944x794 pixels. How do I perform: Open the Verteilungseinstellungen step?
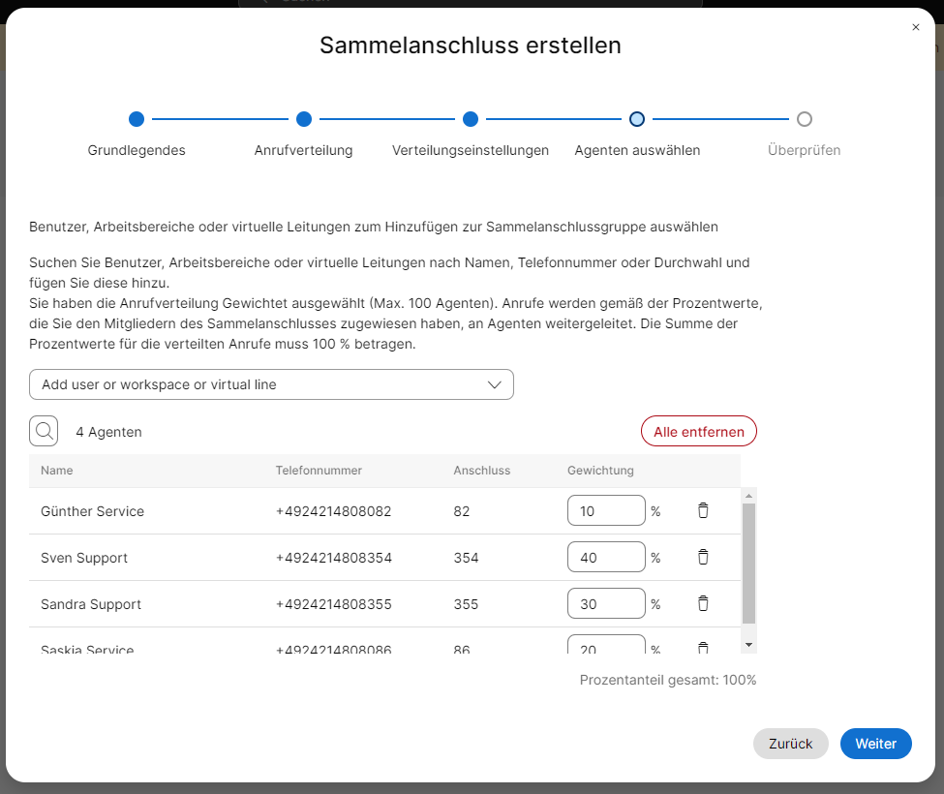pyautogui.click(x=471, y=119)
